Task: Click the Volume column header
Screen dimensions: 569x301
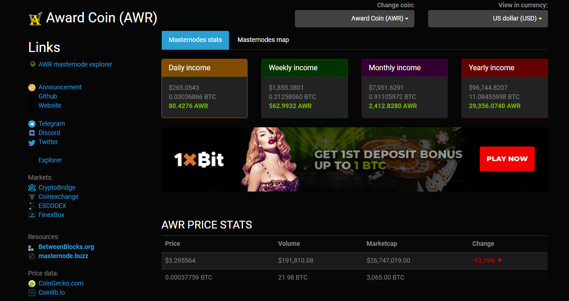Action: (289, 244)
